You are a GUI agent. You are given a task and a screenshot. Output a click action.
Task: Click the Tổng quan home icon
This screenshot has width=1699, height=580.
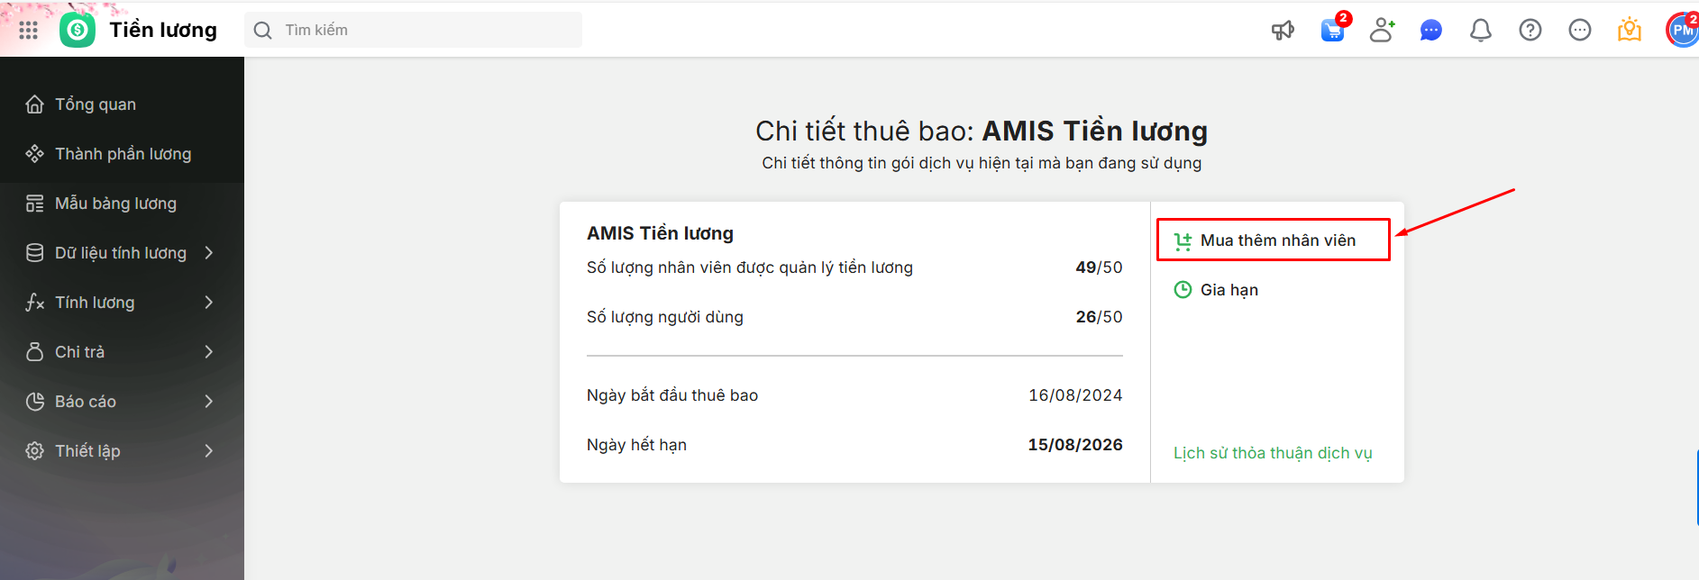tap(34, 104)
